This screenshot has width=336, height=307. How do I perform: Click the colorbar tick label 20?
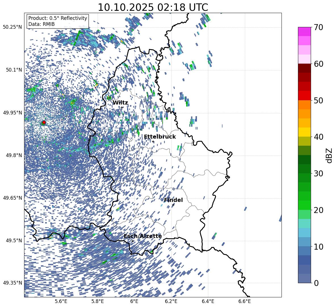coord(318,210)
